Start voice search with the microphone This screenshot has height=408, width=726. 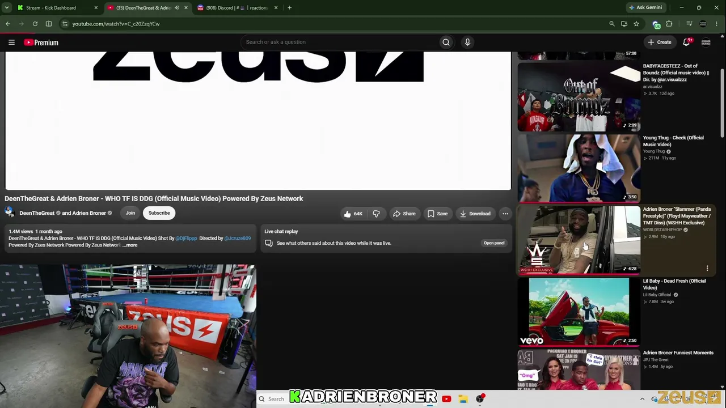467,42
